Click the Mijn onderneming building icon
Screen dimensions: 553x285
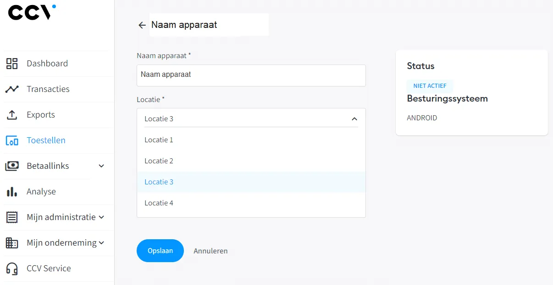click(x=12, y=243)
